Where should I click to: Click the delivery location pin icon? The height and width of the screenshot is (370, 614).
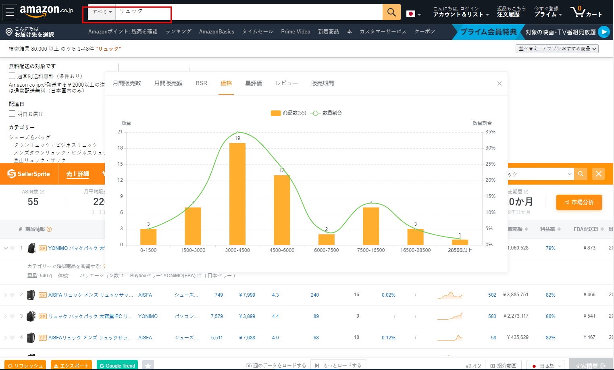pos(9,32)
